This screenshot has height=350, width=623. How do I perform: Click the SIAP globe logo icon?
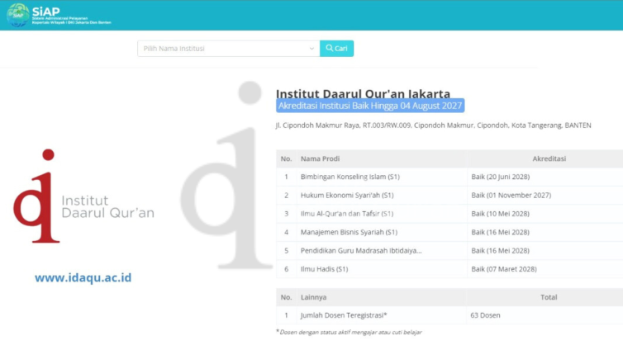18,15
